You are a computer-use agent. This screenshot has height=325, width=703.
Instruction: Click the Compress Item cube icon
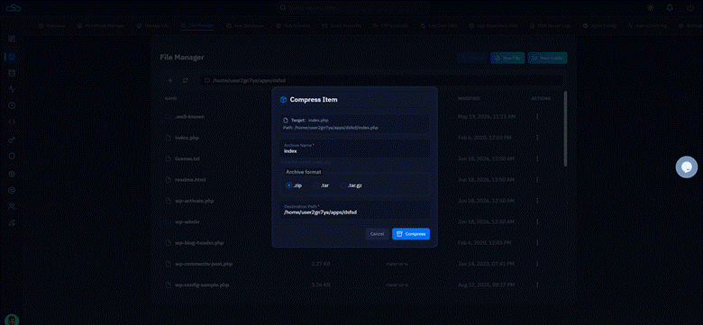pyautogui.click(x=283, y=99)
